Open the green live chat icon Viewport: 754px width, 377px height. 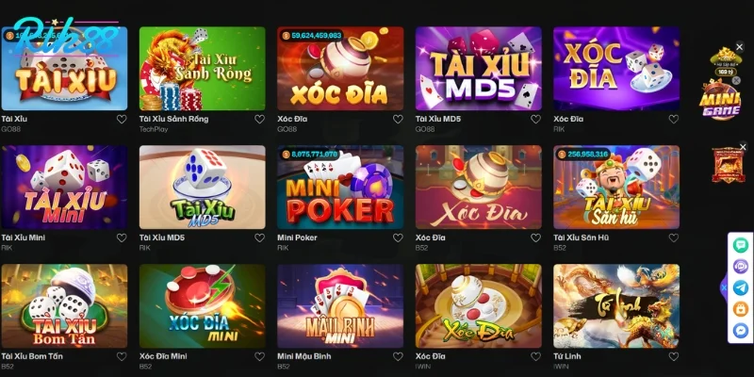[741, 245]
